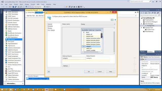This screenshot has width=162, height=91.
Task: Click the Cut scissors icon in the toolbar
Action: pos(19,7)
